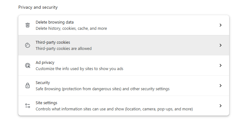Click "Delete history, cookies, cache, and more"
Image resolution: width=241 pixels, height=133 pixels.
pyautogui.click(x=71, y=29)
